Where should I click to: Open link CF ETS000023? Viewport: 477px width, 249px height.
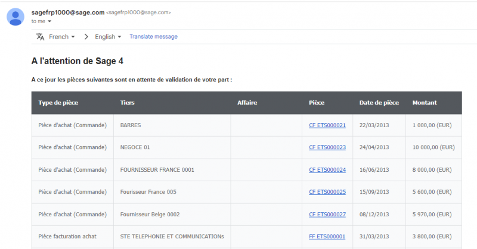[x=327, y=147]
